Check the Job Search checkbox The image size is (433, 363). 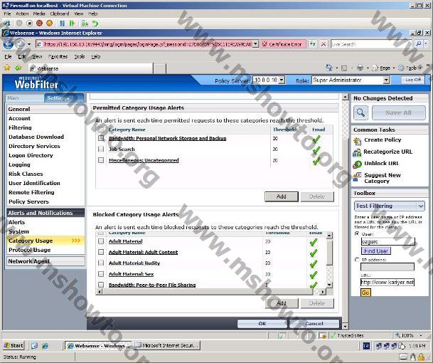(101, 149)
